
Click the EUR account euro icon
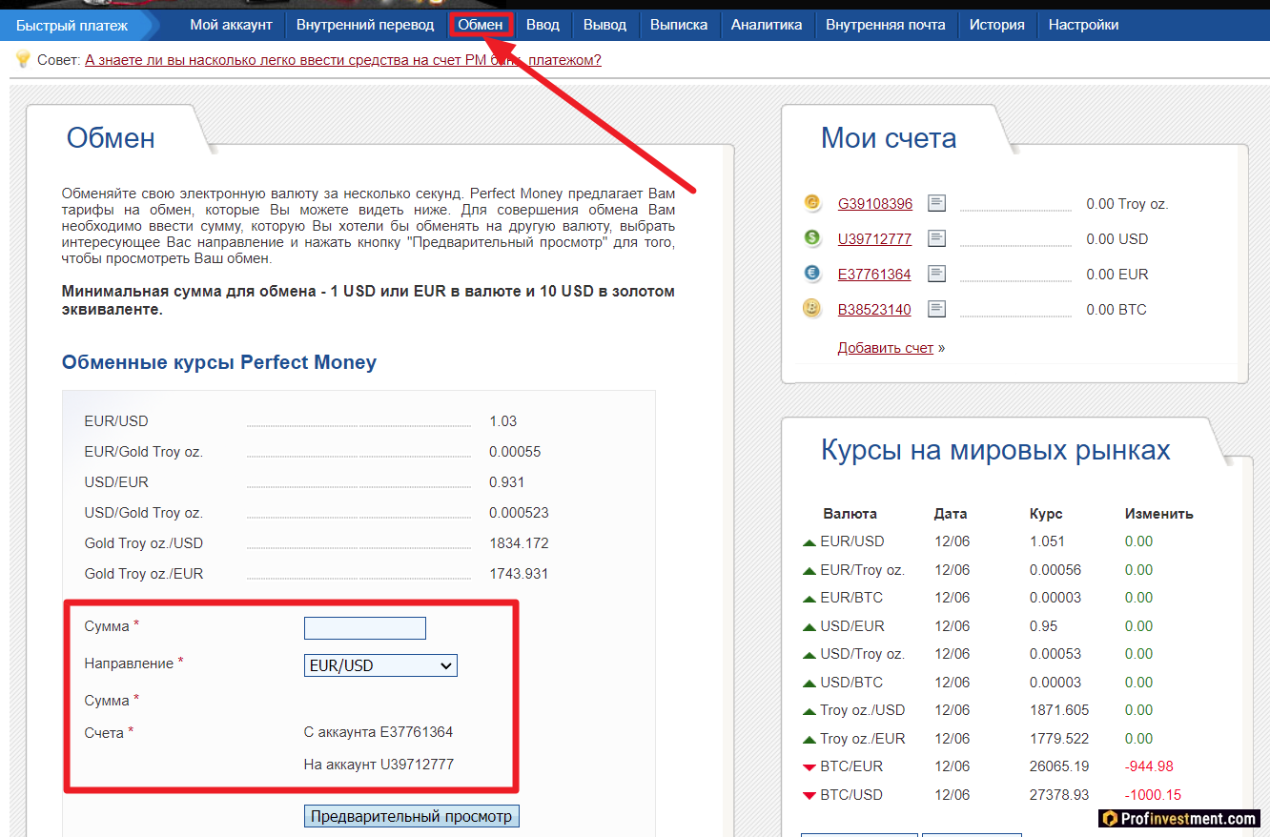[x=812, y=274]
